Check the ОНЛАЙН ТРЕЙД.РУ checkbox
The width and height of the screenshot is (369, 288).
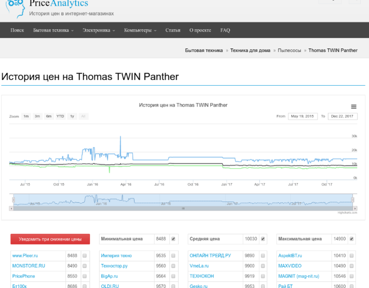263,255
